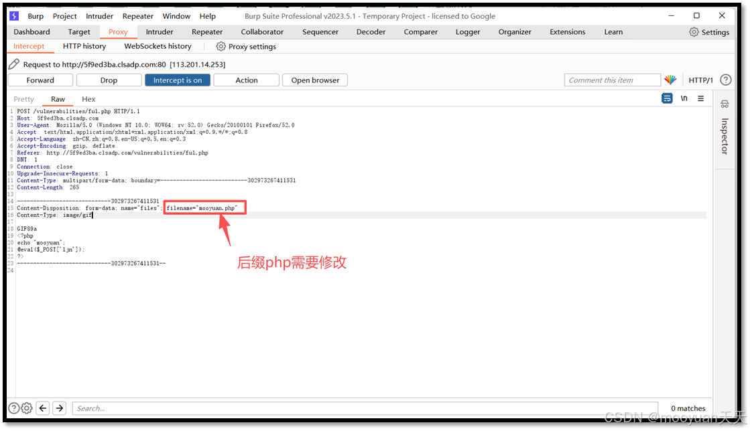This screenshot has height=431, width=750.
Task: Open the Burp menu
Action: [x=36, y=16]
